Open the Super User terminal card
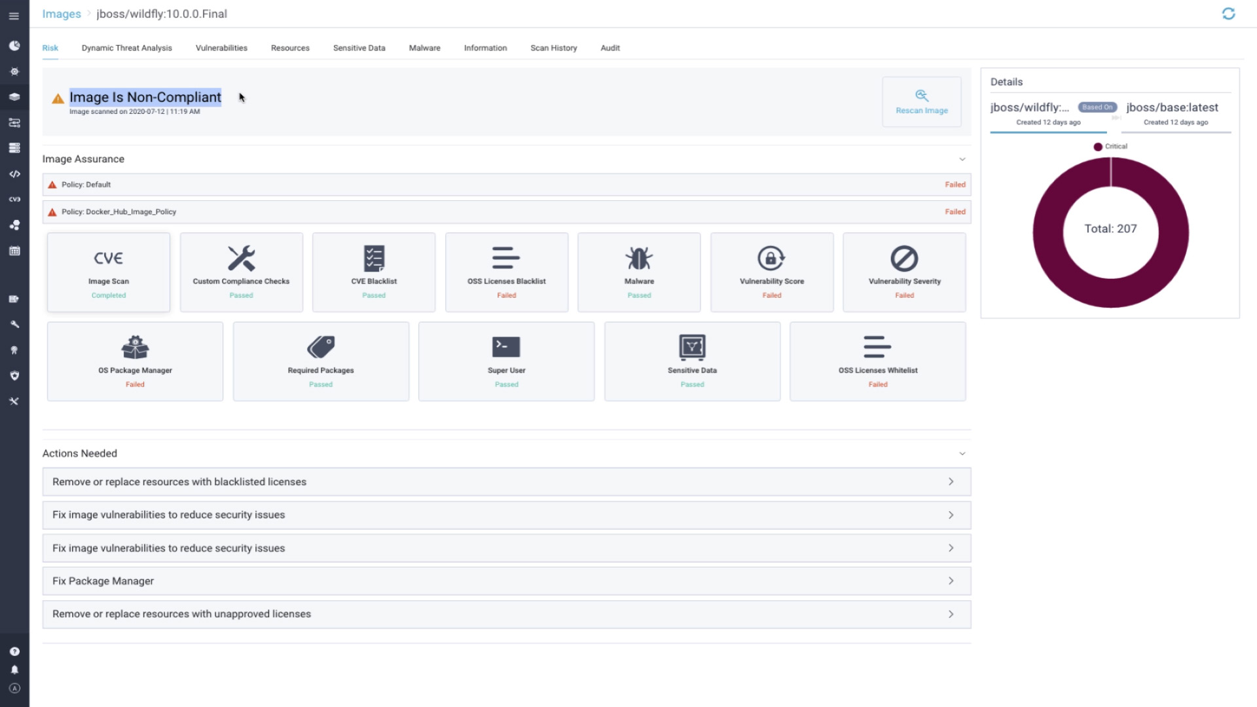The width and height of the screenshot is (1257, 707). point(507,361)
